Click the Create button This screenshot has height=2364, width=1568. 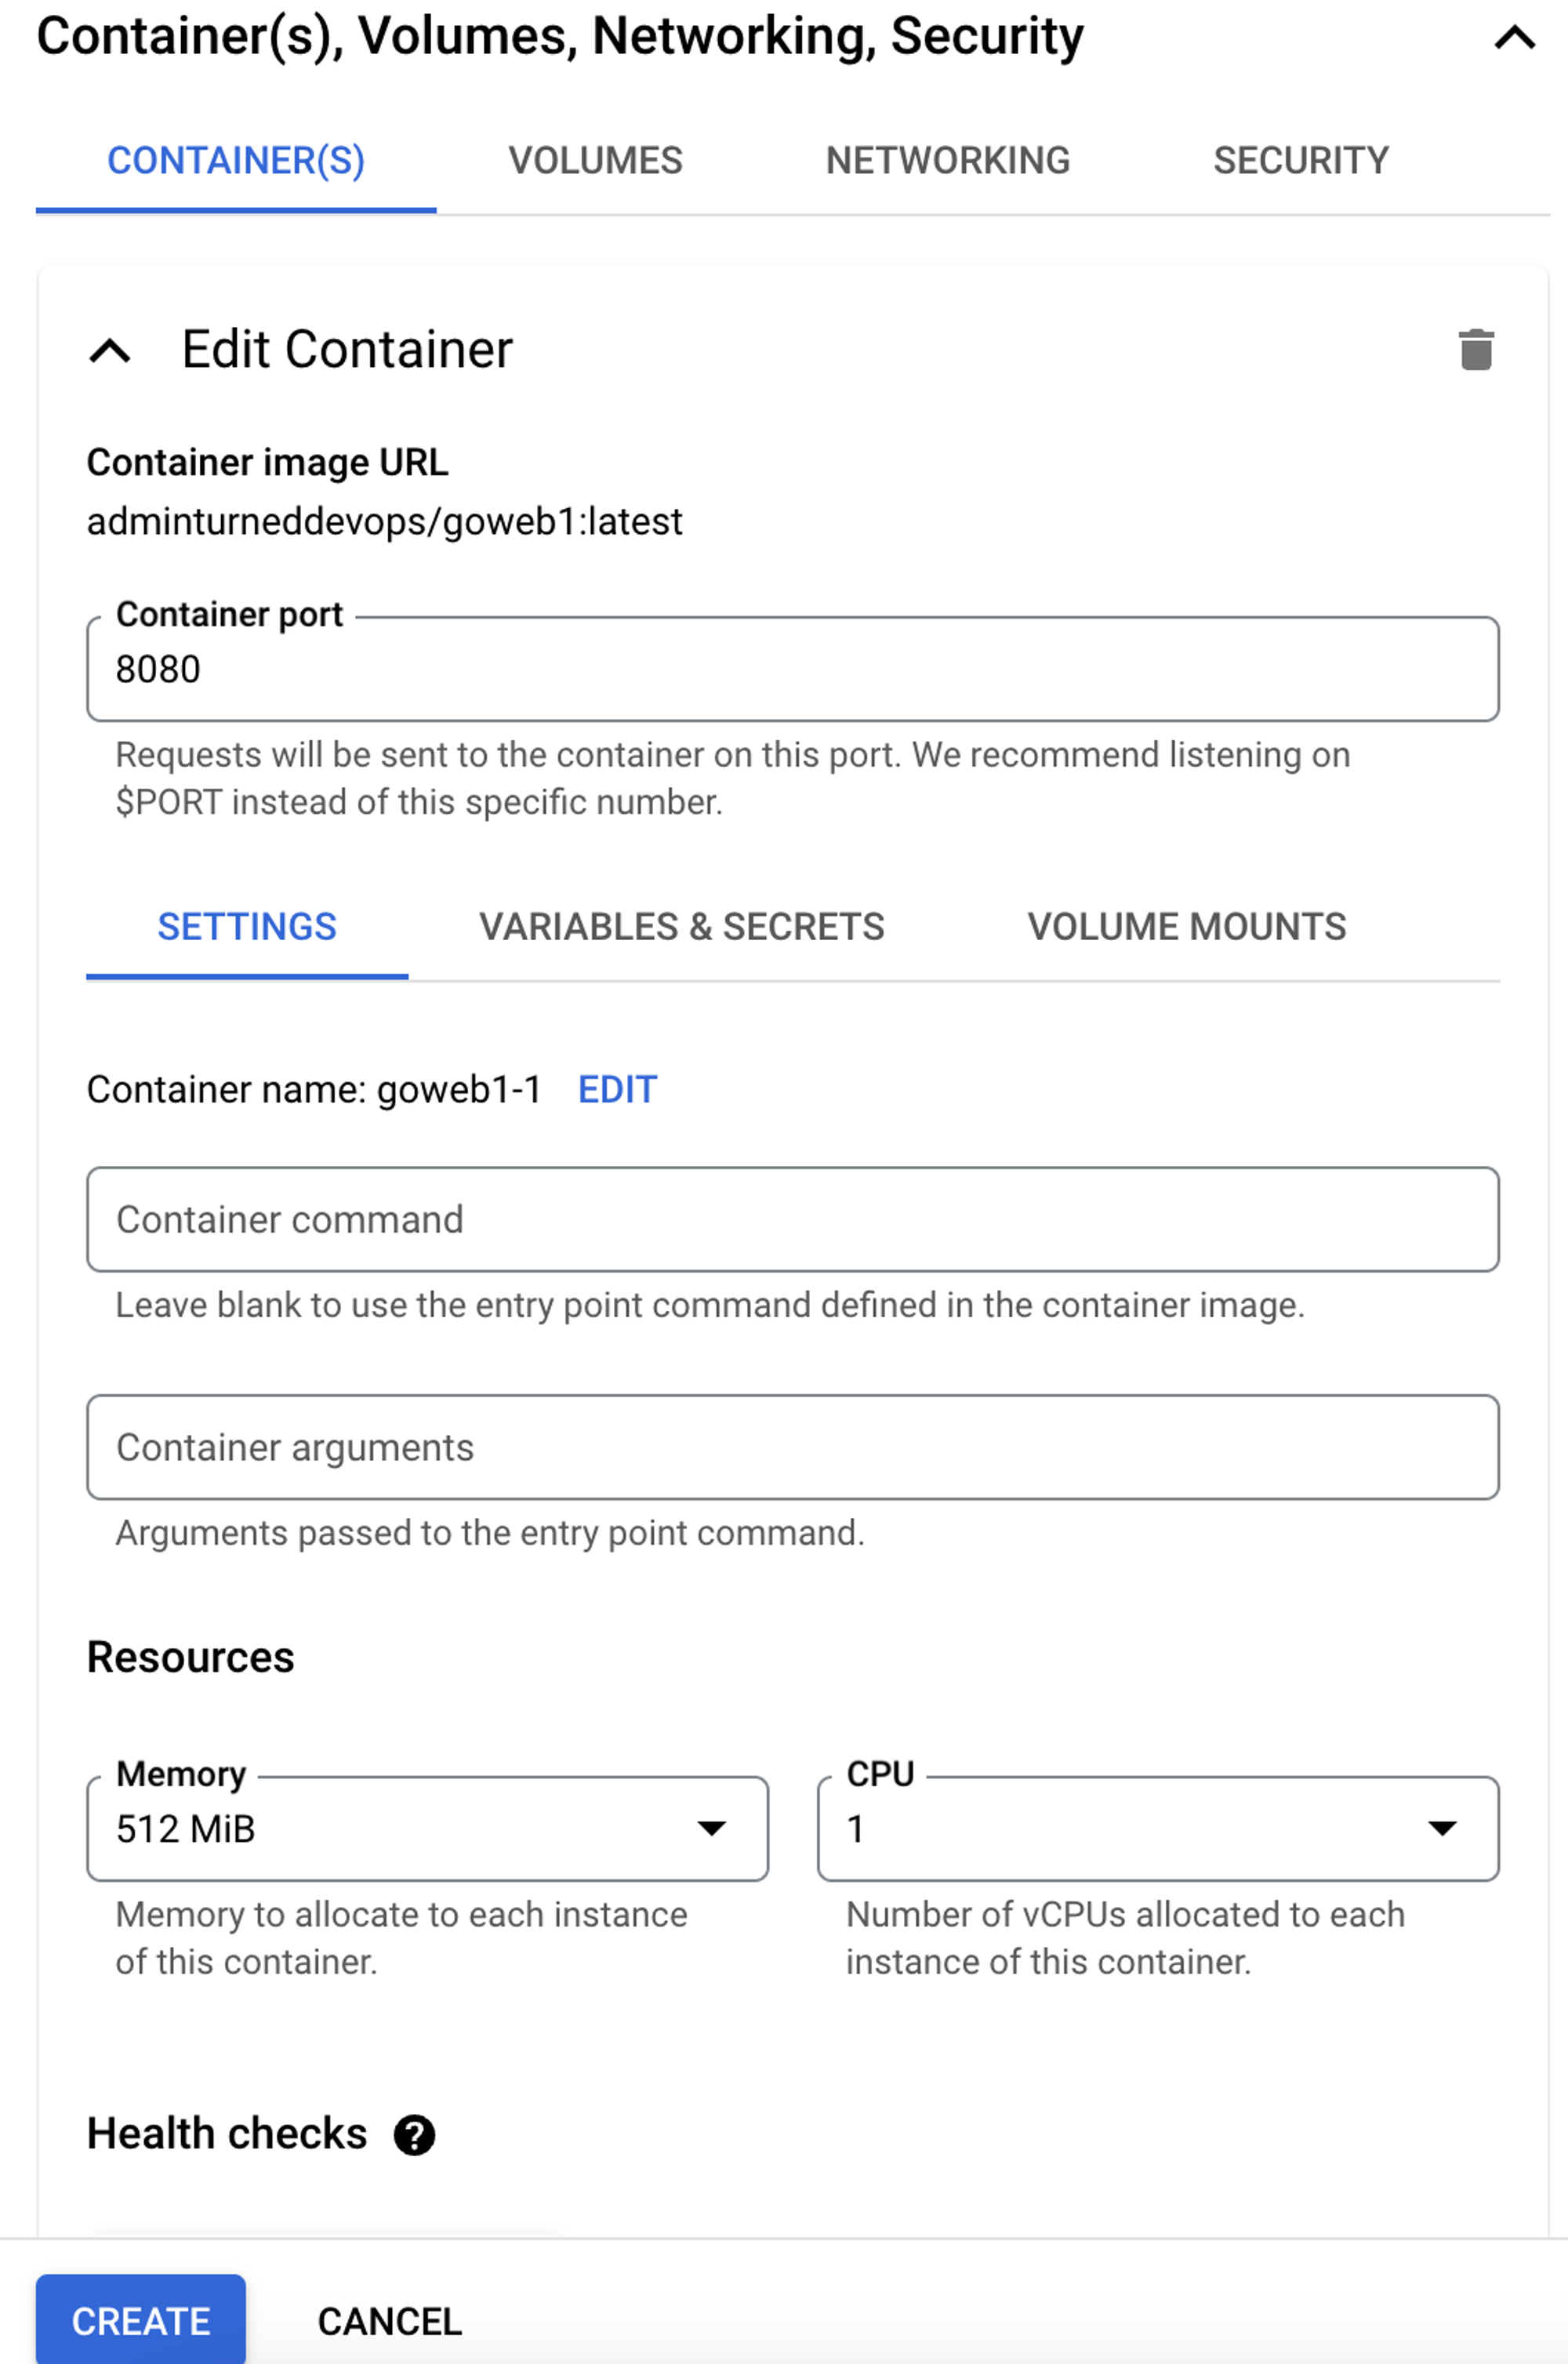[141, 2320]
